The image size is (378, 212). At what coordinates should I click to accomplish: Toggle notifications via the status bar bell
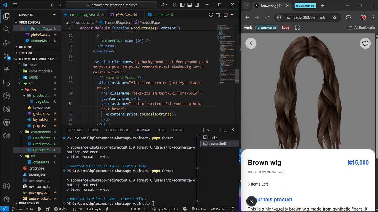(x=233, y=209)
